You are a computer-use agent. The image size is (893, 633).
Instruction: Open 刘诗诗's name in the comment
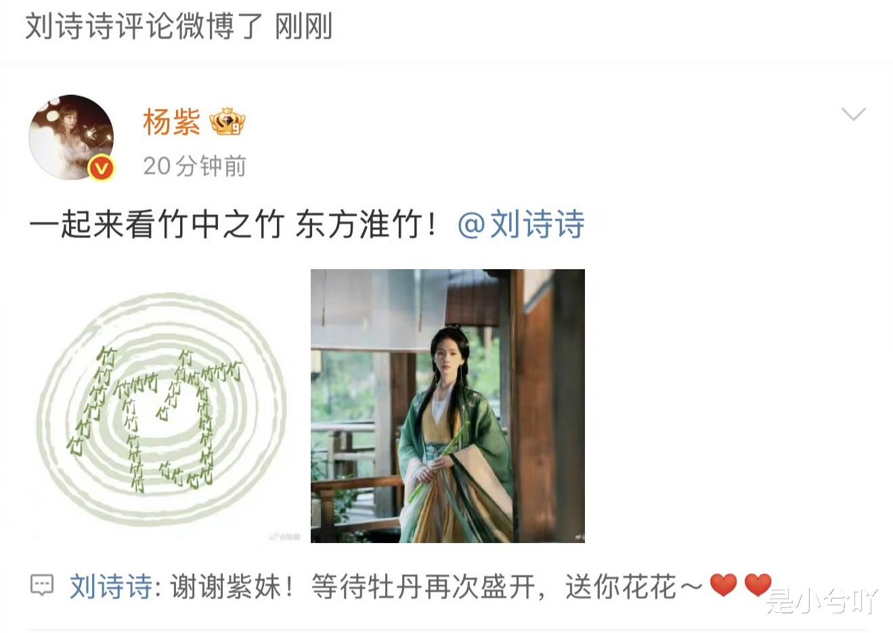pyautogui.click(x=111, y=586)
